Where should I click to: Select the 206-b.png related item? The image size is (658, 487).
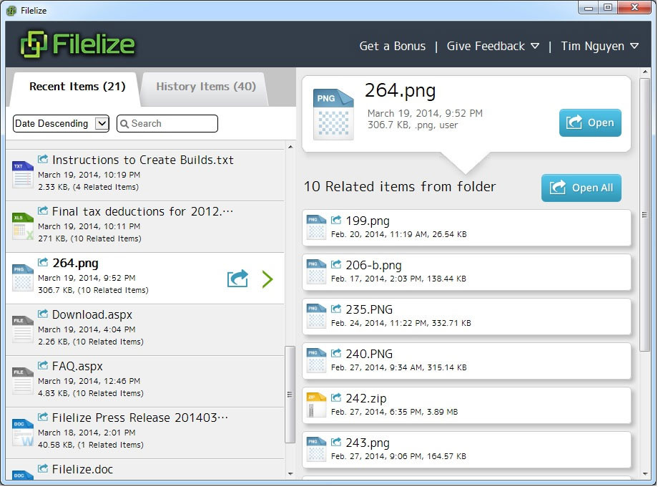point(466,272)
